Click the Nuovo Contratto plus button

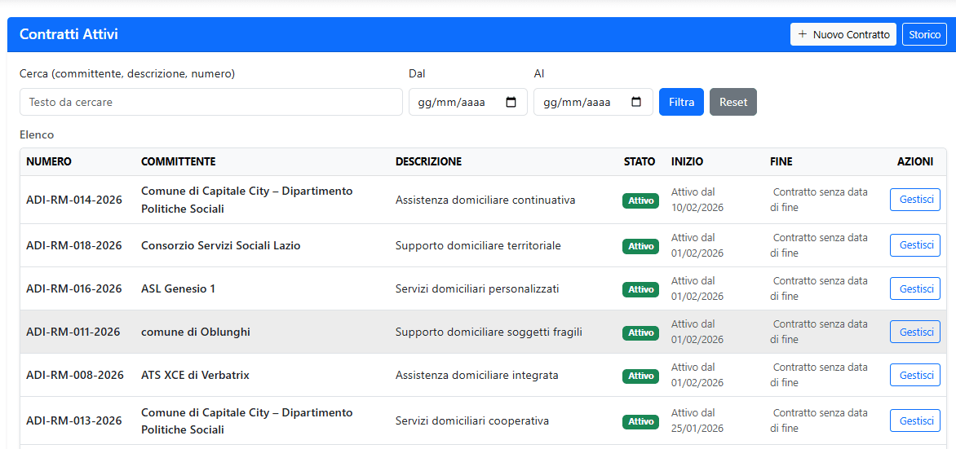click(843, 34)
